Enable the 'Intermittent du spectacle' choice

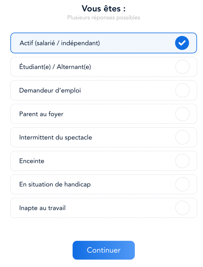[x=104, y=137]
